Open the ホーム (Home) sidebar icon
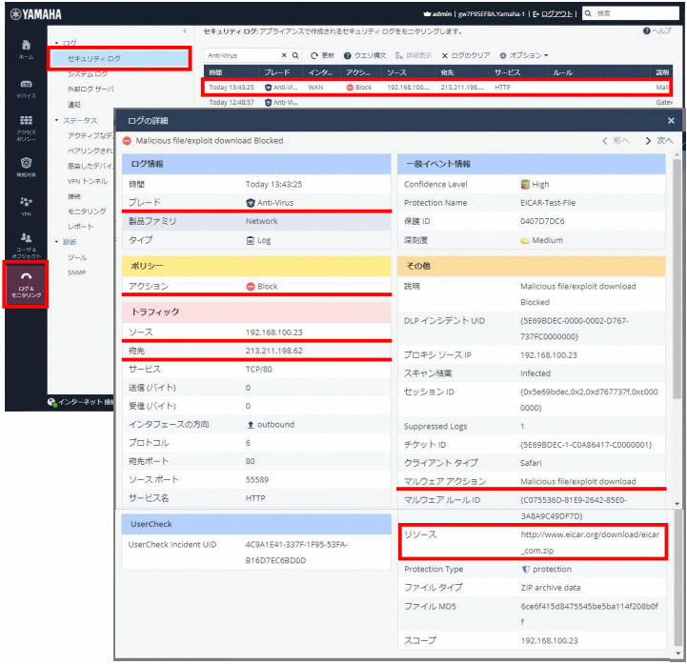This screenshot has height=664, width=687. [x=26, y=50]
